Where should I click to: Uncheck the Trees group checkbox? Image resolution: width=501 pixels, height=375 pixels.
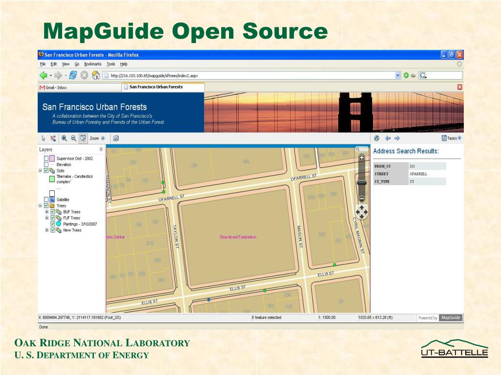[x=46, y=206]
